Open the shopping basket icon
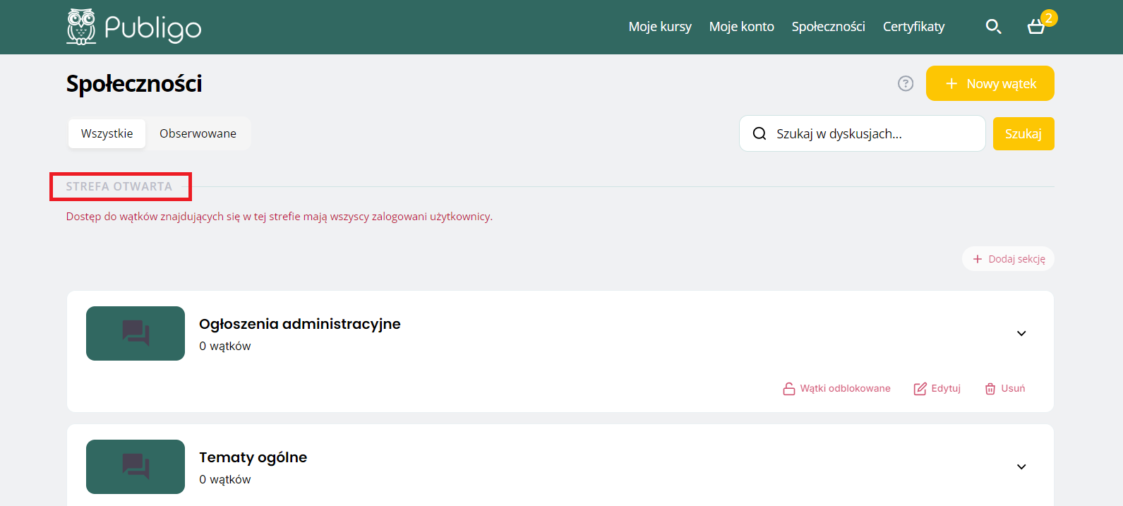 pos(1035,27)
